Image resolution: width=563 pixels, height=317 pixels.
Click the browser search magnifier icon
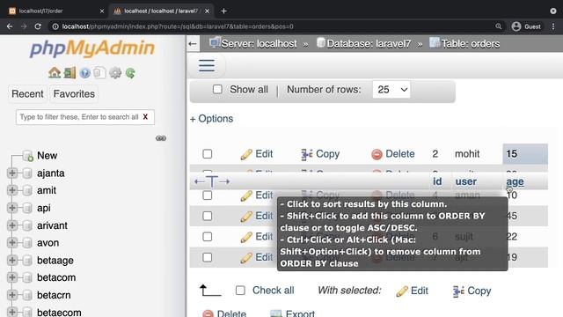coord(499,26)
